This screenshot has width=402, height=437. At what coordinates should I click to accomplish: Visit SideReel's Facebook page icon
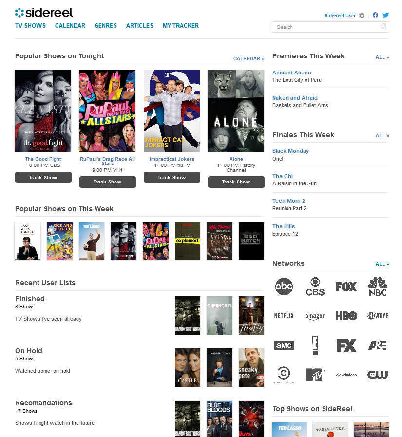pyautogui.click(x=375, y=15)
